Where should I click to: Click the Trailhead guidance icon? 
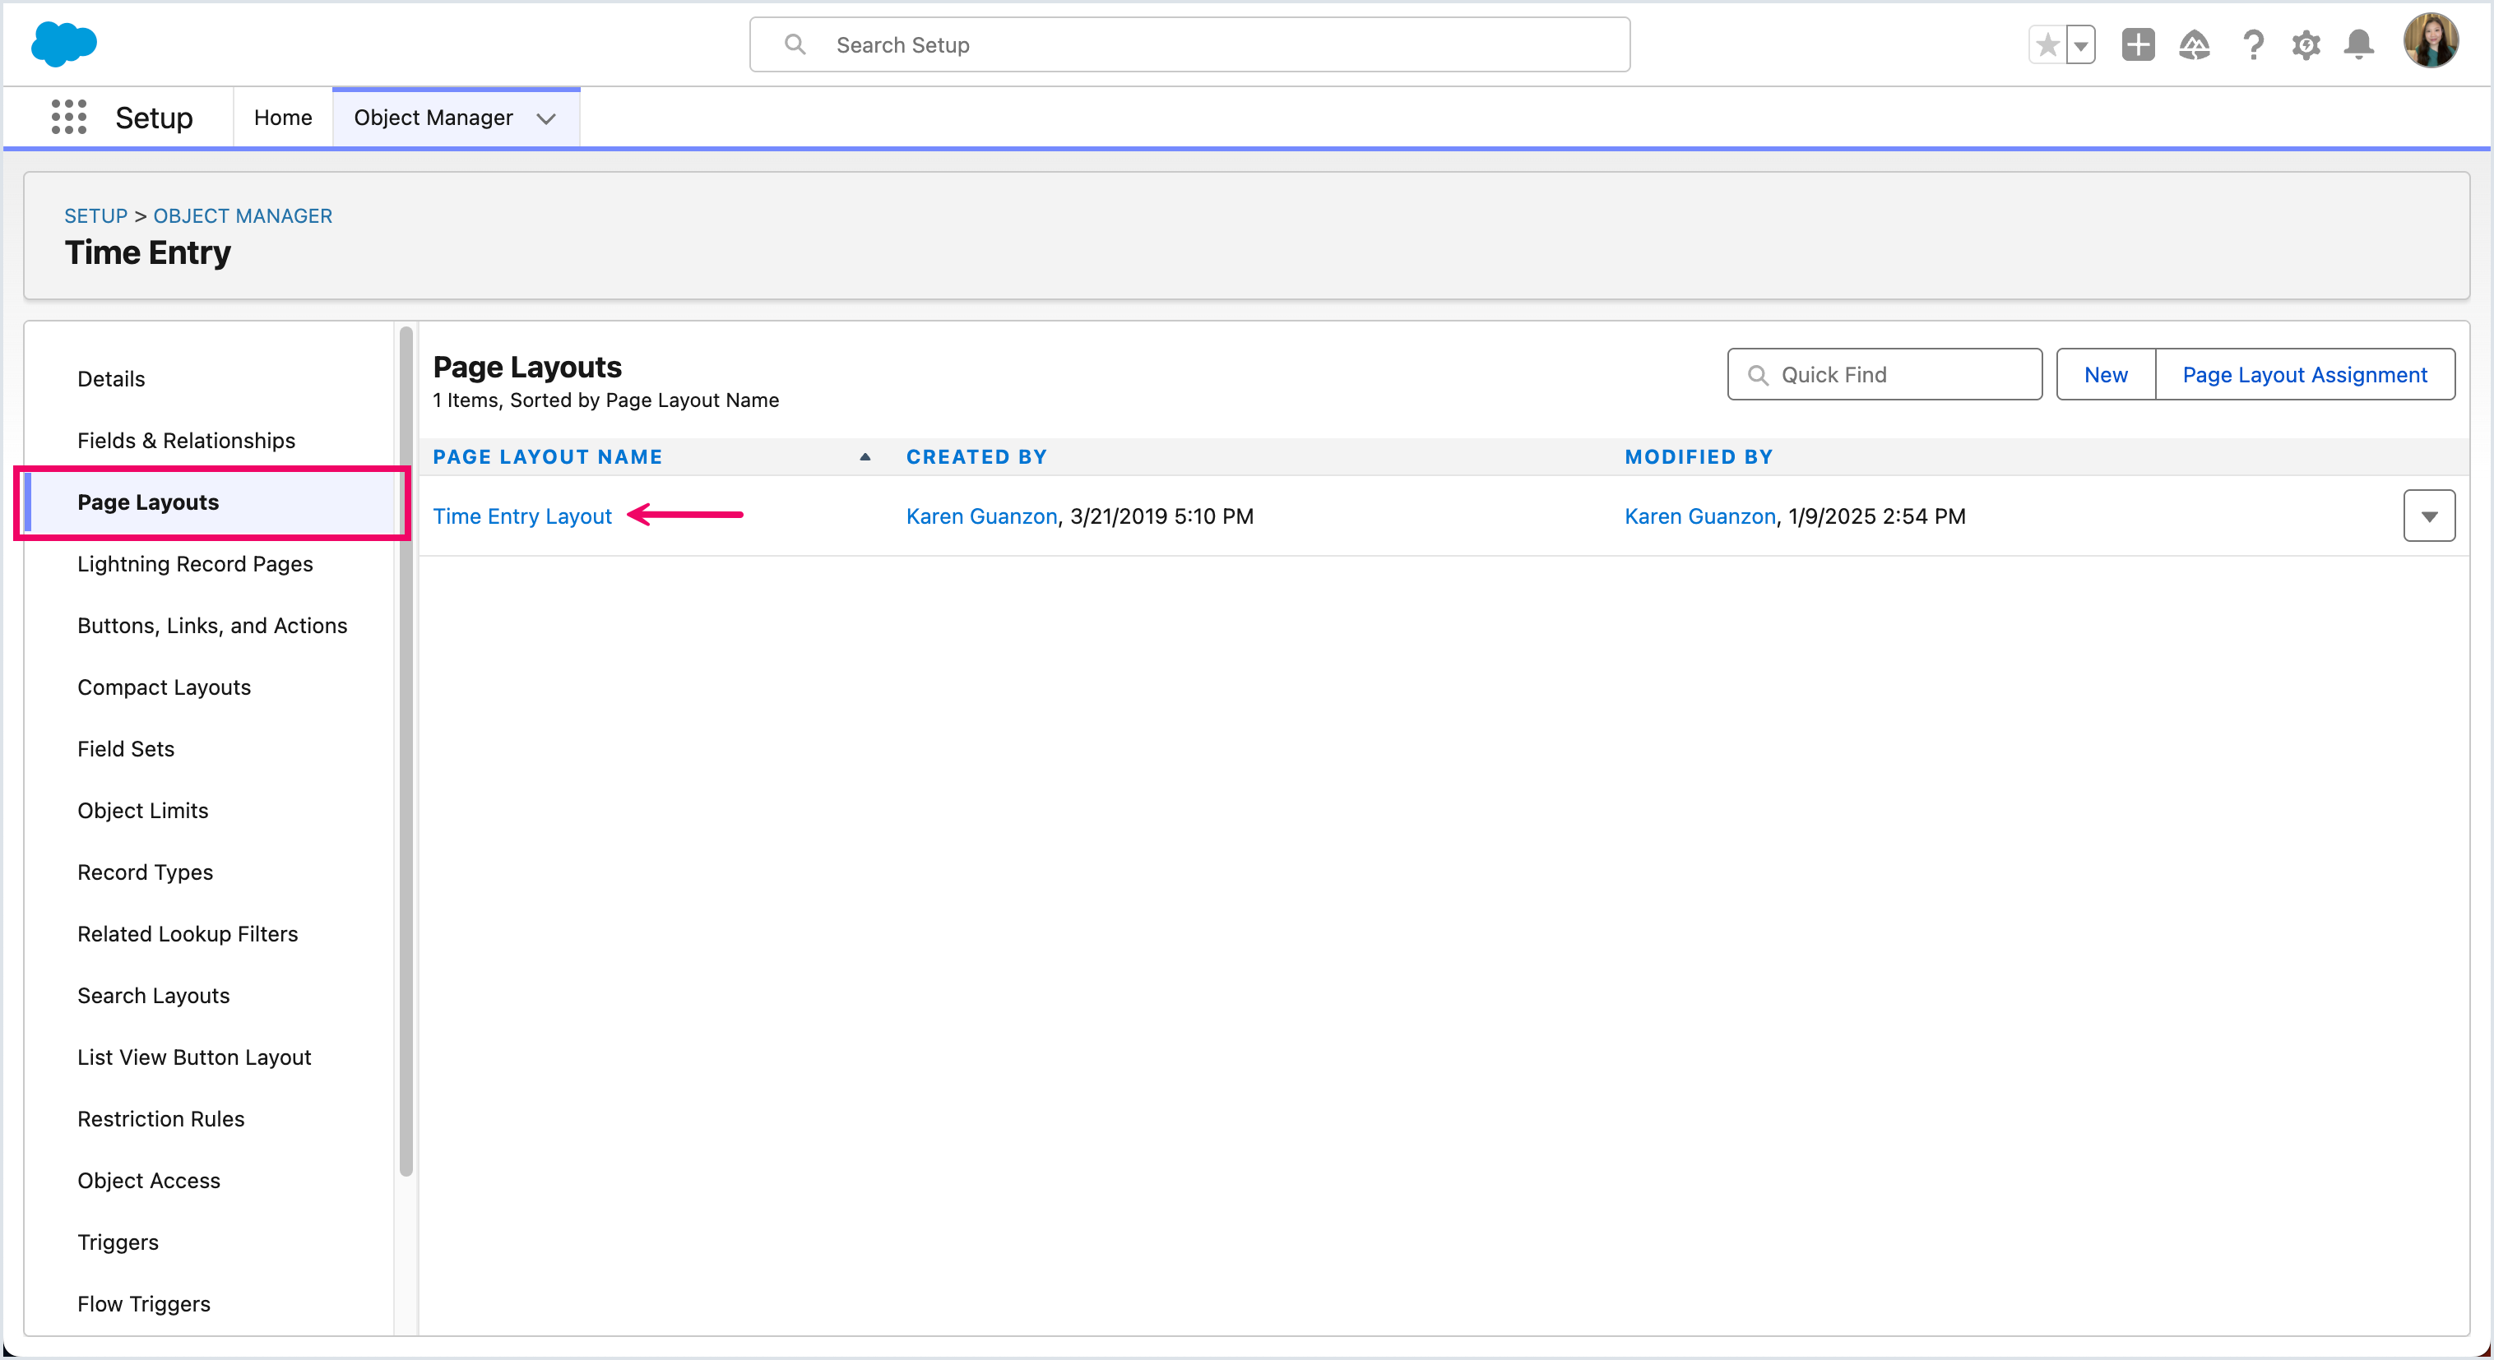click(2194, 44)
